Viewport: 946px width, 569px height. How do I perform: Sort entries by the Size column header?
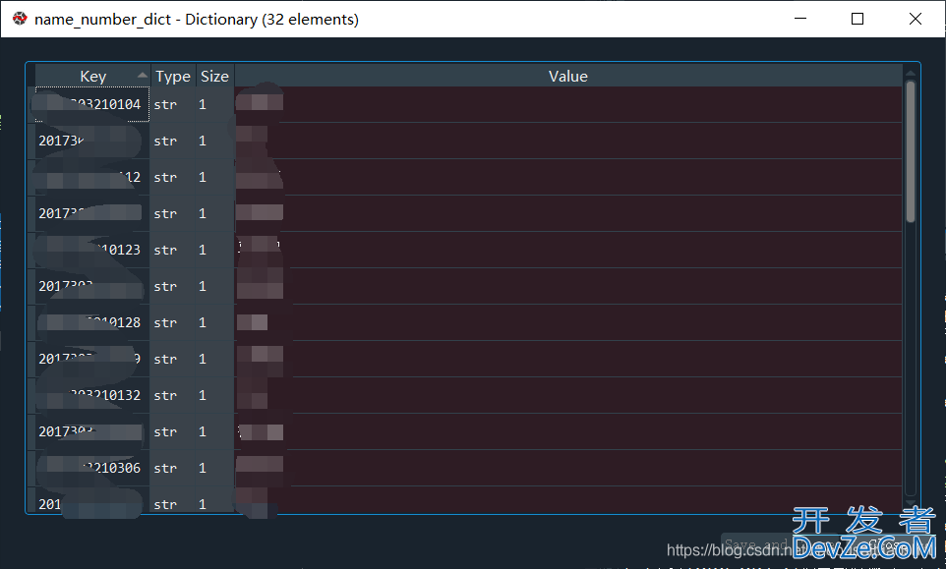pyautogui.click(x=214, y=76)
